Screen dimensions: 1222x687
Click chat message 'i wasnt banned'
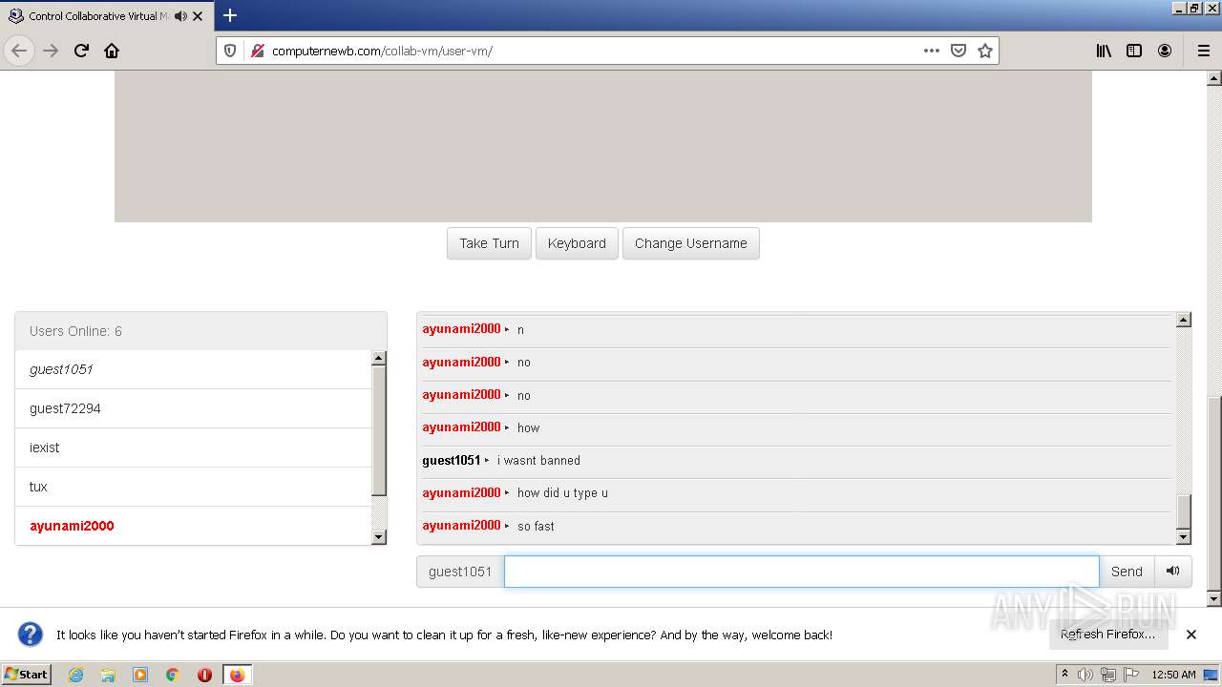coord(538,461)
